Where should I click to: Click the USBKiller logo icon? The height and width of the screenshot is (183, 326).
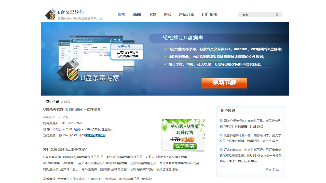coord(50,14)
